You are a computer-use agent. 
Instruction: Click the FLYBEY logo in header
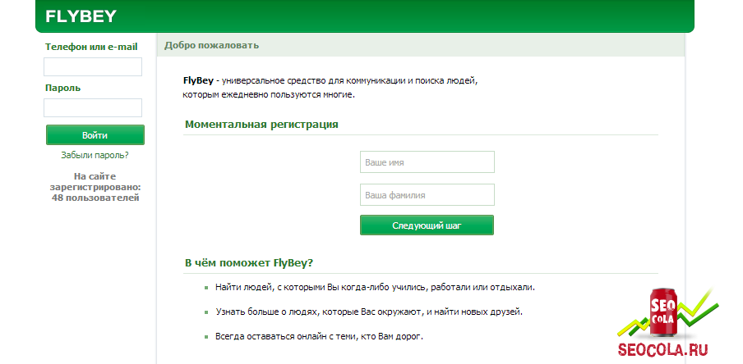[x=81, y=16]
